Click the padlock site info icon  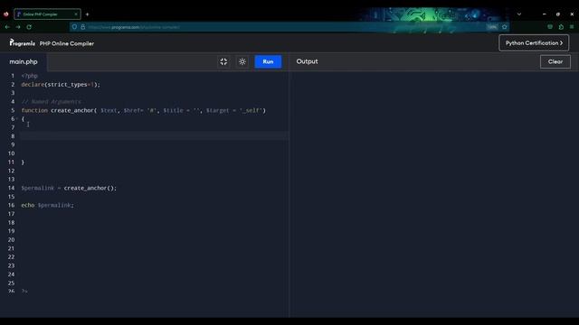(x=82, y=27)
